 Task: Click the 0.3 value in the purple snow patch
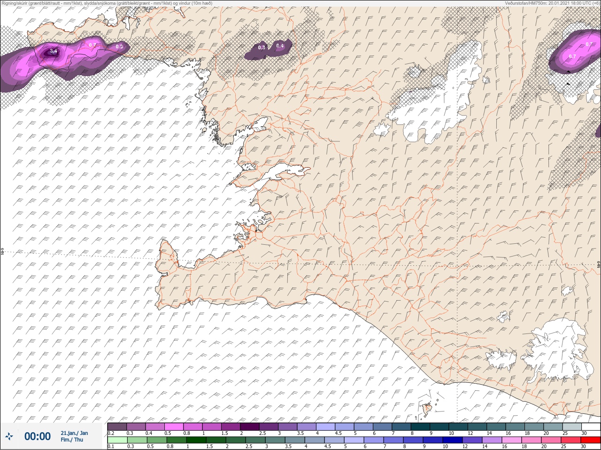(262, 47)
